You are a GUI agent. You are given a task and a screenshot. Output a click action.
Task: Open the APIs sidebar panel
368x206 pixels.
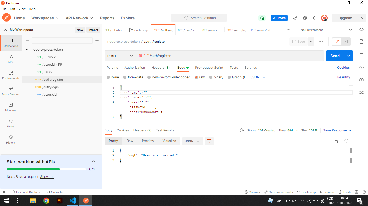11,59
